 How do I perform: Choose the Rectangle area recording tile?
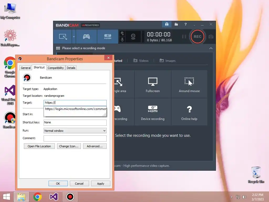(124, 84)
